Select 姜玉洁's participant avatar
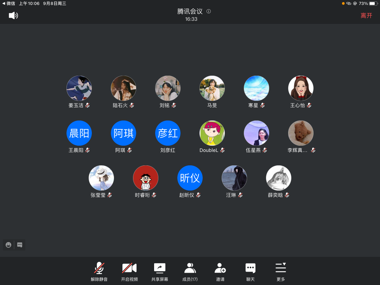 point(79,88)
